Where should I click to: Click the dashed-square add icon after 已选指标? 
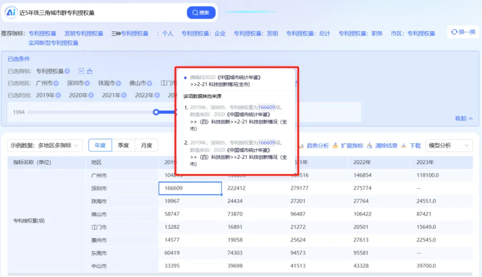81,71
